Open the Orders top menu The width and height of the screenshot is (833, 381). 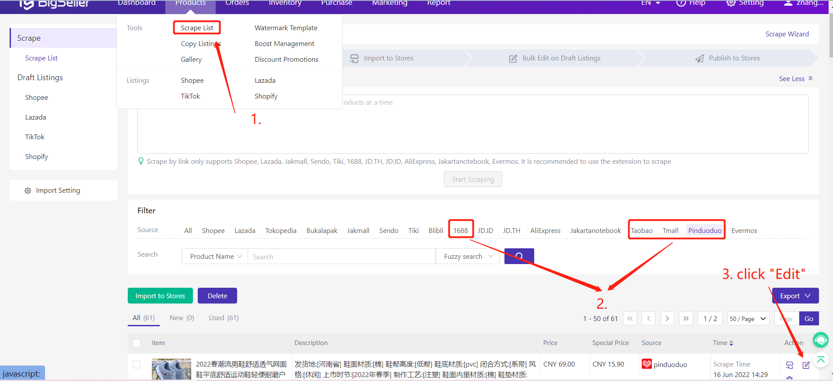tap(237, 3)
